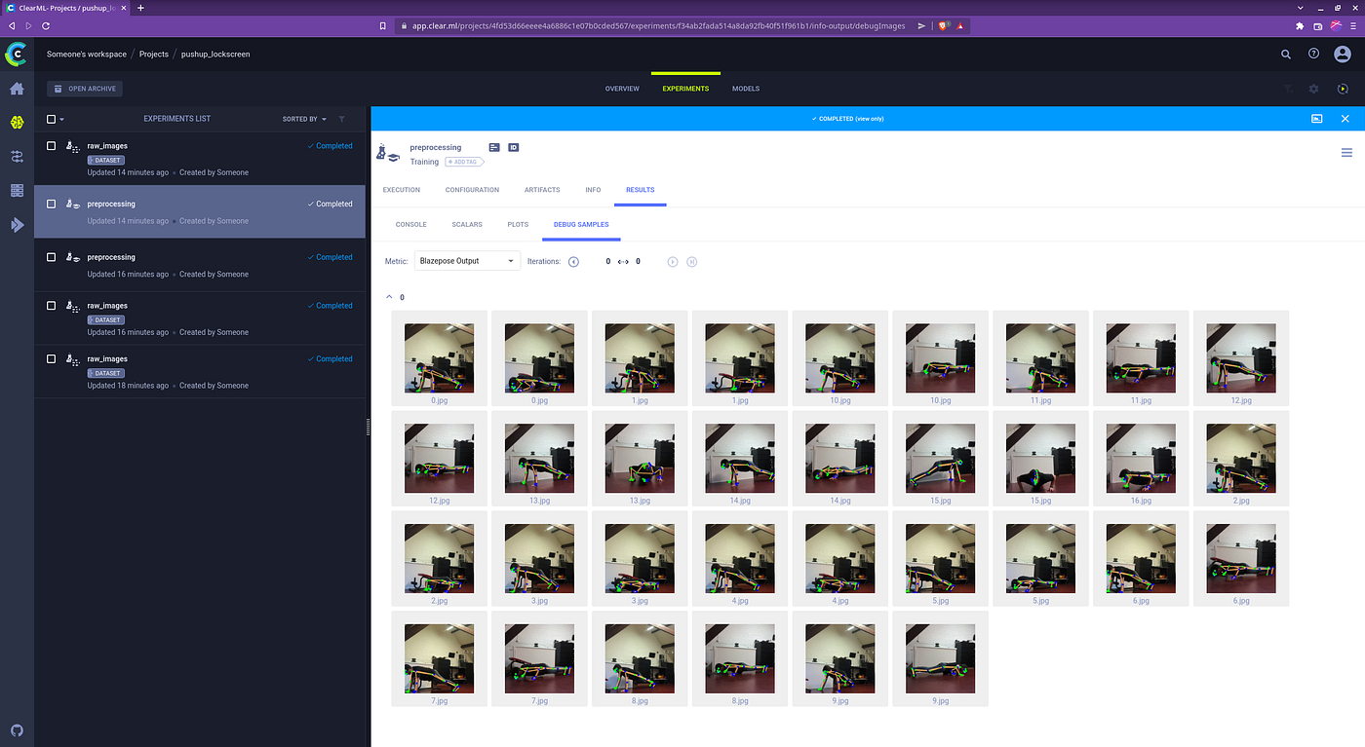
Task: Switch to the Models tab
Action: point(746,89)
